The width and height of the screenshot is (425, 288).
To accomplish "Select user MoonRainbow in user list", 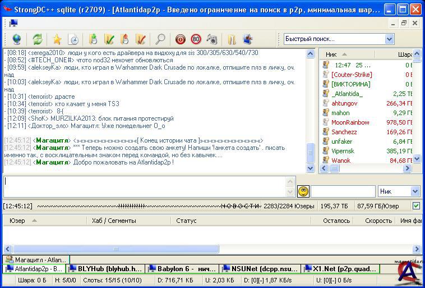I will pyautogui.click(x=350, y=122).
